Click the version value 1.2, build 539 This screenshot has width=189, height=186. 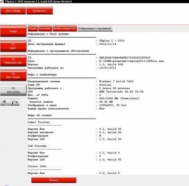tap(111, 65)
